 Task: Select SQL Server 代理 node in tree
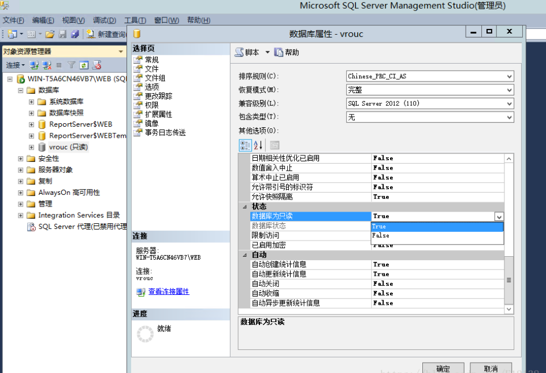[x=82, y=227]
